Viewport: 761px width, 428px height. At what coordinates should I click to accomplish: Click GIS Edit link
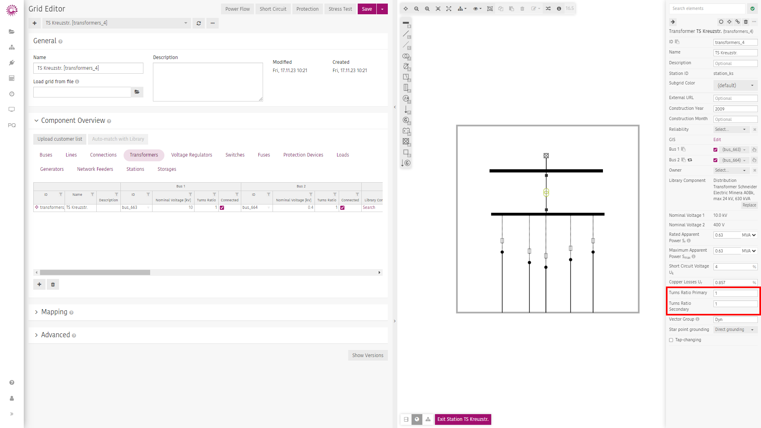(717, 140)
